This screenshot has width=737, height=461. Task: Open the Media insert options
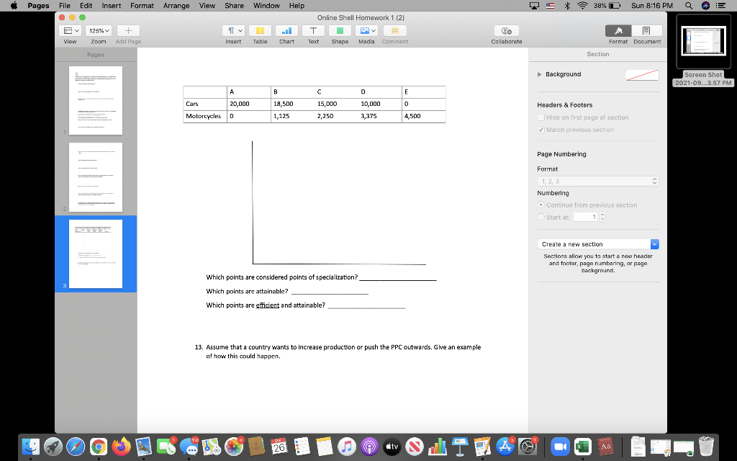pos(366,31)
